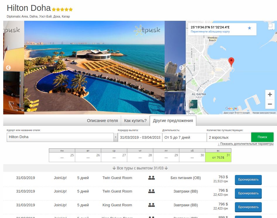Click 'Westbay Beach' label on the map
The image size is (277, 218).
(212, 39)
